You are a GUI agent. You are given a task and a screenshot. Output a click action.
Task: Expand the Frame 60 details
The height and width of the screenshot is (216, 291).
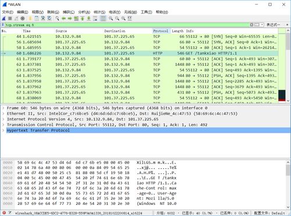tap(3, 108)
